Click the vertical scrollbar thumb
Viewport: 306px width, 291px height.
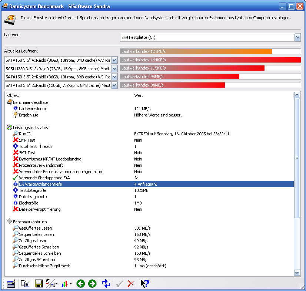(x=297, y=158)
